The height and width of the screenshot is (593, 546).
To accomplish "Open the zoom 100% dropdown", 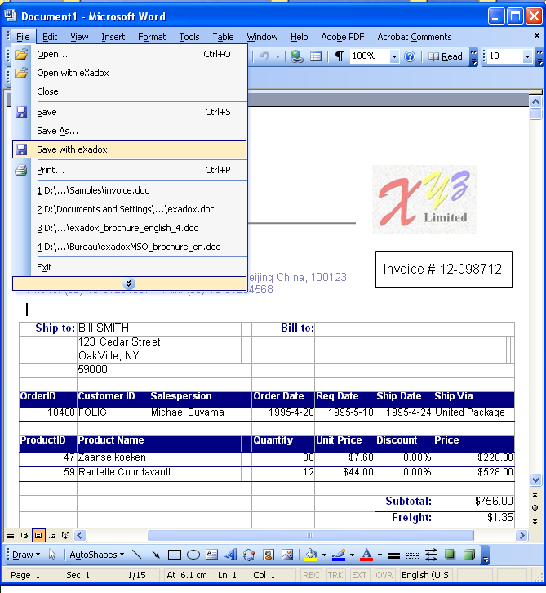I will click(x=394, y=56).
